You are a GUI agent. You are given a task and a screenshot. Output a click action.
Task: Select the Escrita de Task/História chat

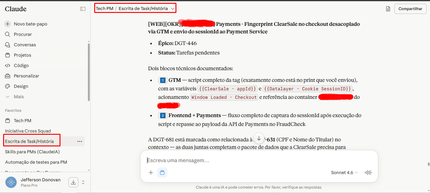coord(30,141)
